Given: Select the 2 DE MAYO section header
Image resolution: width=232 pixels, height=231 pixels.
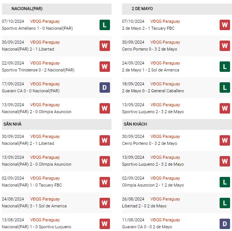Looking at the screenshot, I should pyautogui.click(x=177, y=9).
